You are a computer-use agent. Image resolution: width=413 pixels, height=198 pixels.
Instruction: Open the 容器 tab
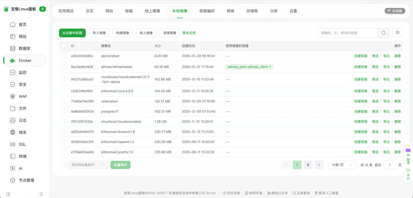pos(129,11)
